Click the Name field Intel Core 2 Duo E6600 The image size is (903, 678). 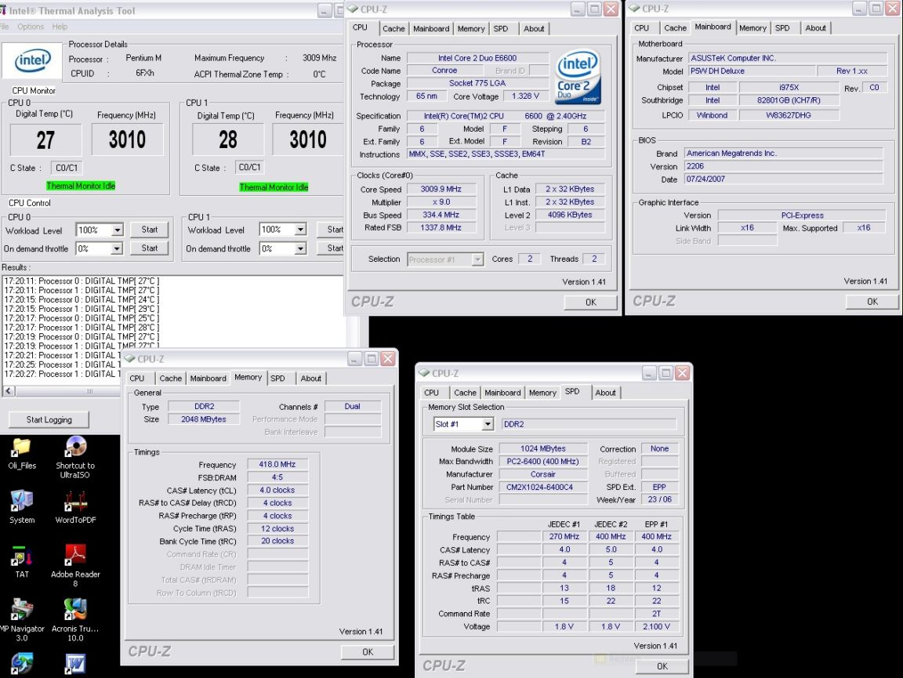pos(477,58)
